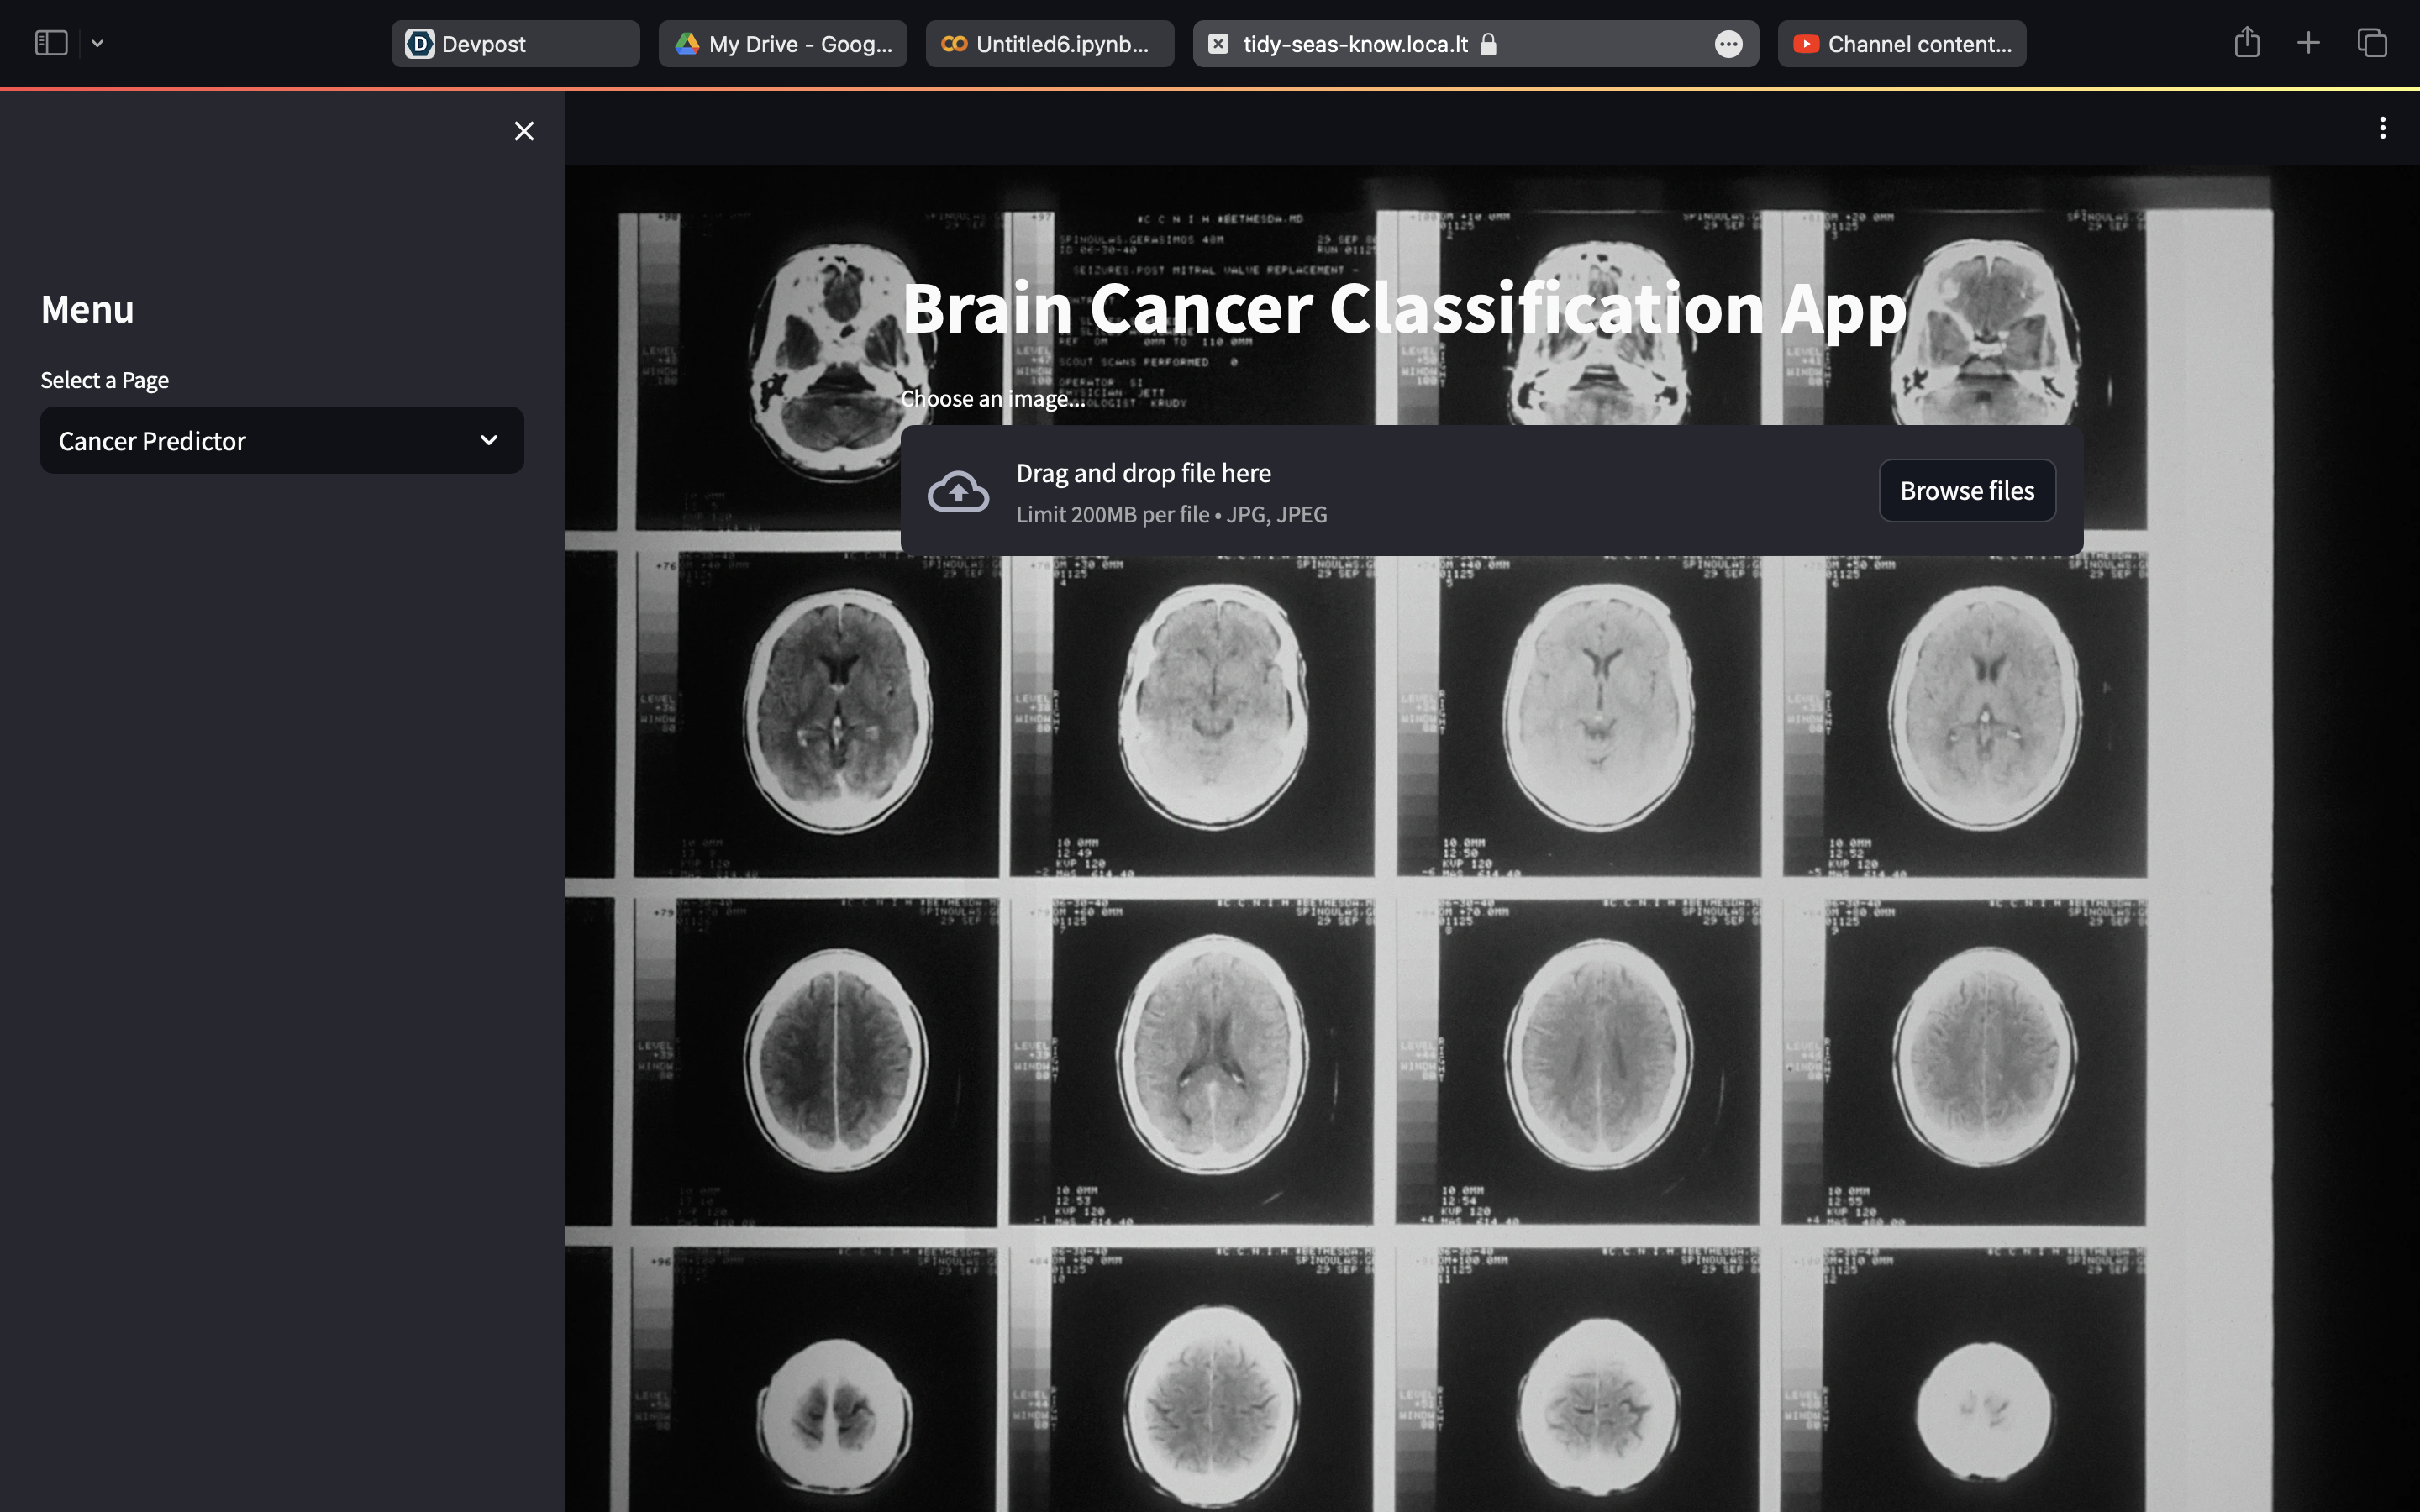Switch to My Drive Google tab
The height and width of the screenshot is (1512, 2420).
(782, 44)
